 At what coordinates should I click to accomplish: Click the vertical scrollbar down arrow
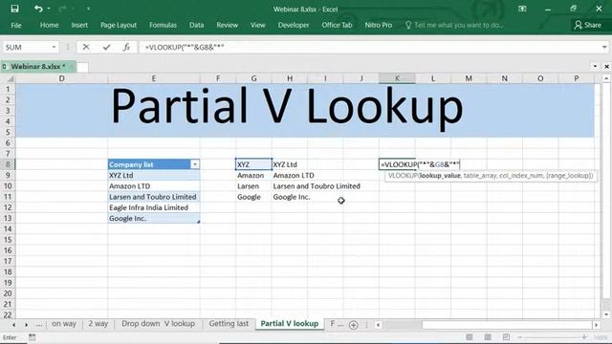[605, 314]
